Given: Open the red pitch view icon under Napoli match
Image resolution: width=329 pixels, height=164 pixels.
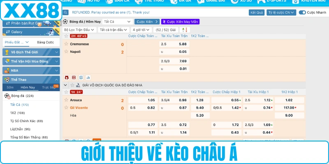Looking at the screenshot, I should click(x=74, y=77).
